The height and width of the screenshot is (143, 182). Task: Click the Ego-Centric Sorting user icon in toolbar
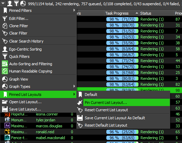10,3
